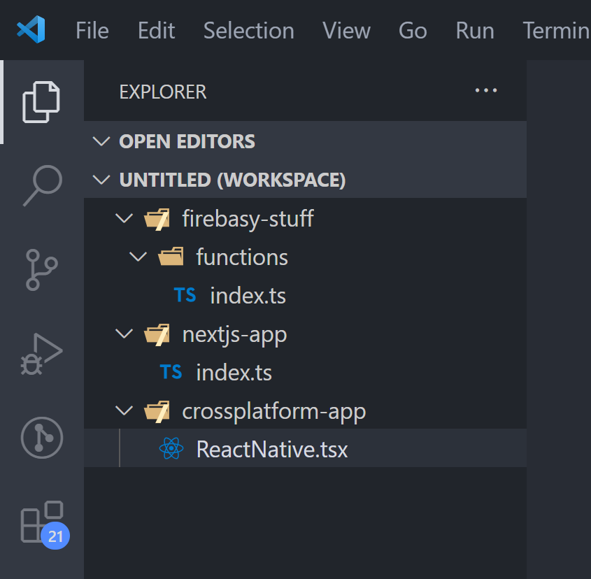Collapse the Untitled (Workspace) section
591x579 pixels.
coord(232,180)
